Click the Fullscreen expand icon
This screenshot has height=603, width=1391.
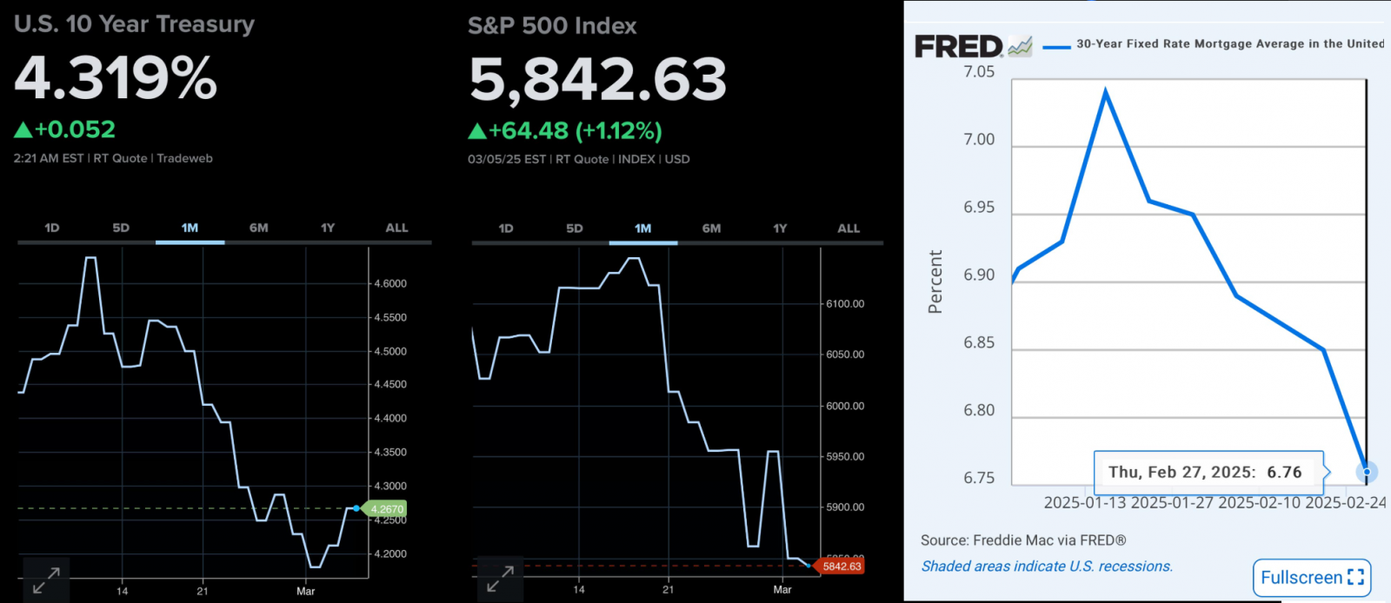click(1354, 578)
